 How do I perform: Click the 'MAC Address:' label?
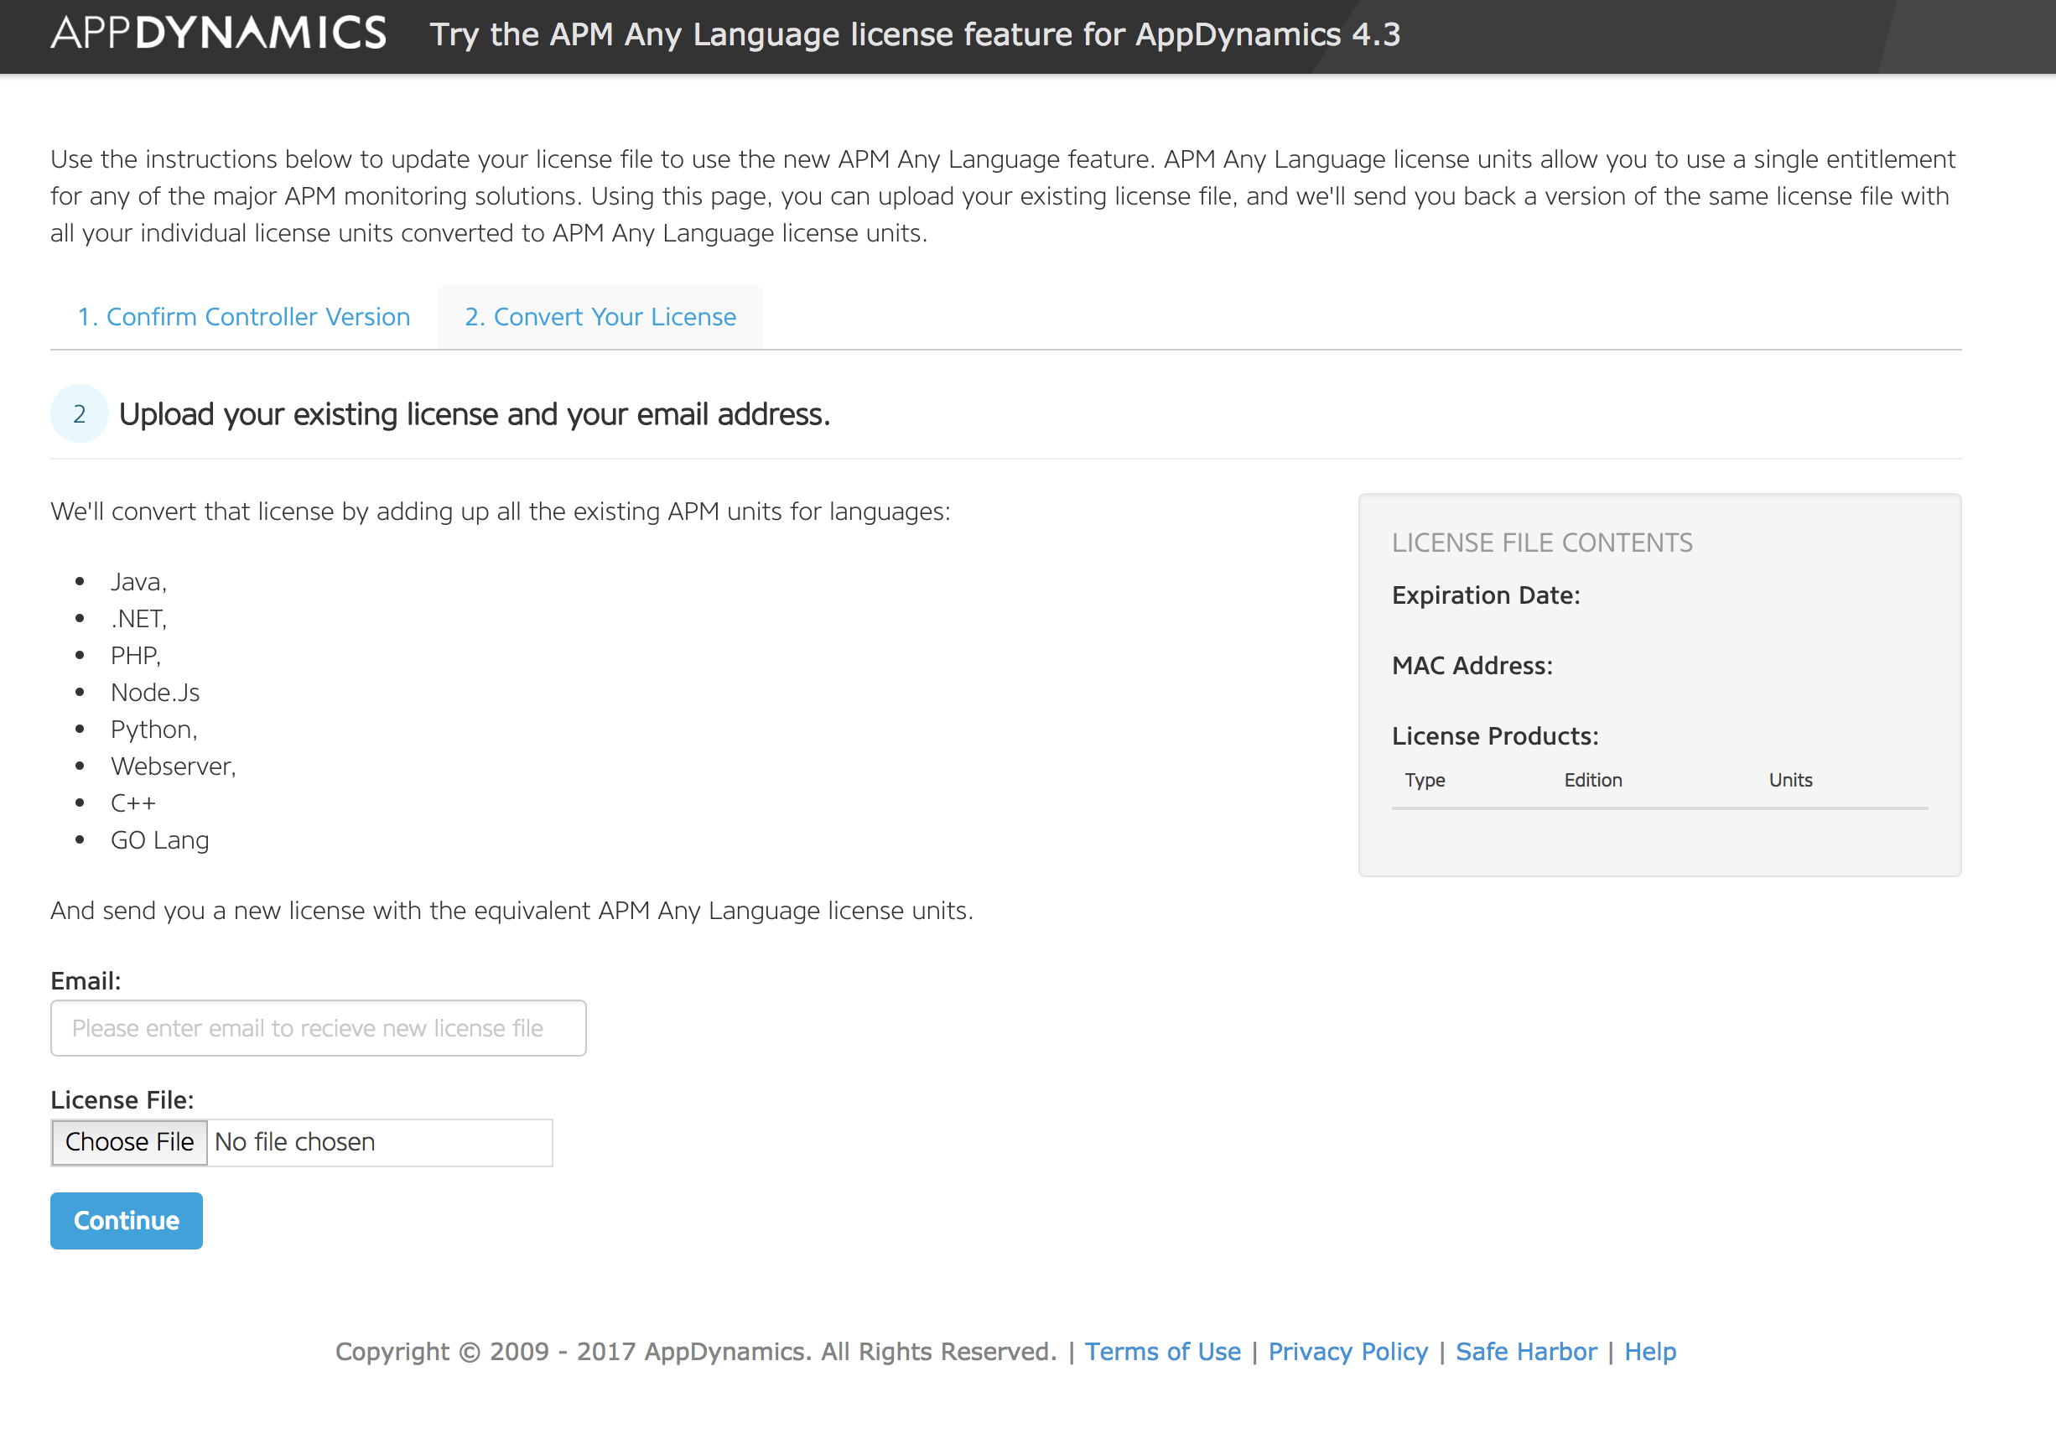pyautogui.click(x=1472, y=666)
